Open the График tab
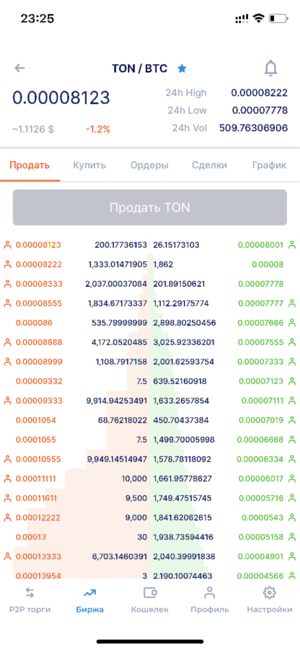This screenshot has height=650, width=300. pyautogui.click(x=269, y=166)
